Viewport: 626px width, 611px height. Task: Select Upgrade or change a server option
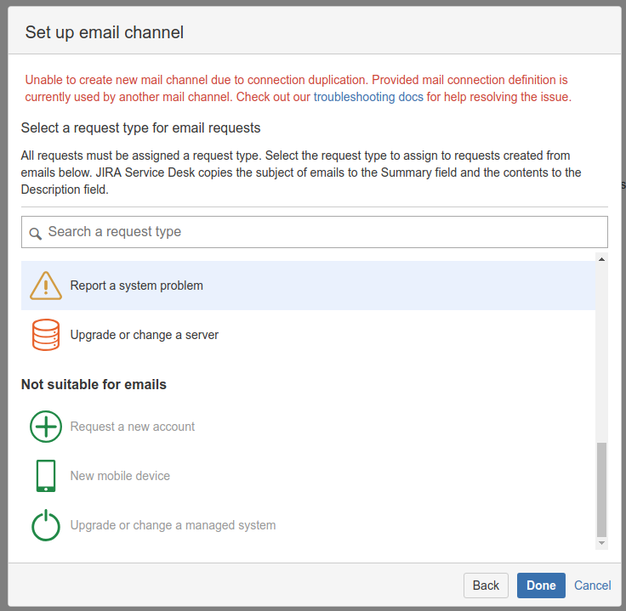point(145,335)
